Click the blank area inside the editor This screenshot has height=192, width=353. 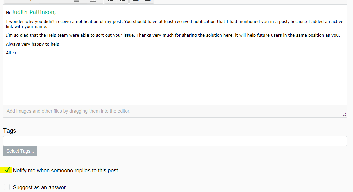175,79
